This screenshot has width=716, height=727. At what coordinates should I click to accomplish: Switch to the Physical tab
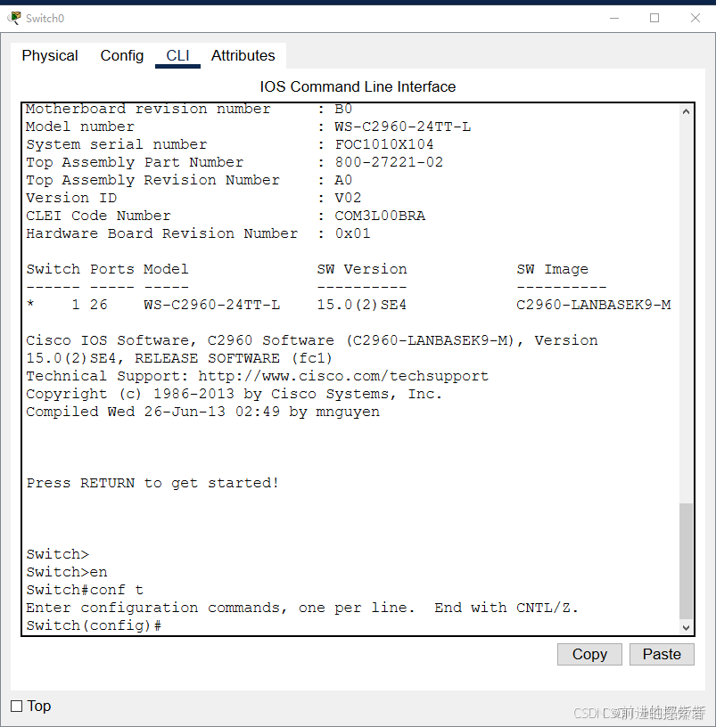[x=50, y=55]
